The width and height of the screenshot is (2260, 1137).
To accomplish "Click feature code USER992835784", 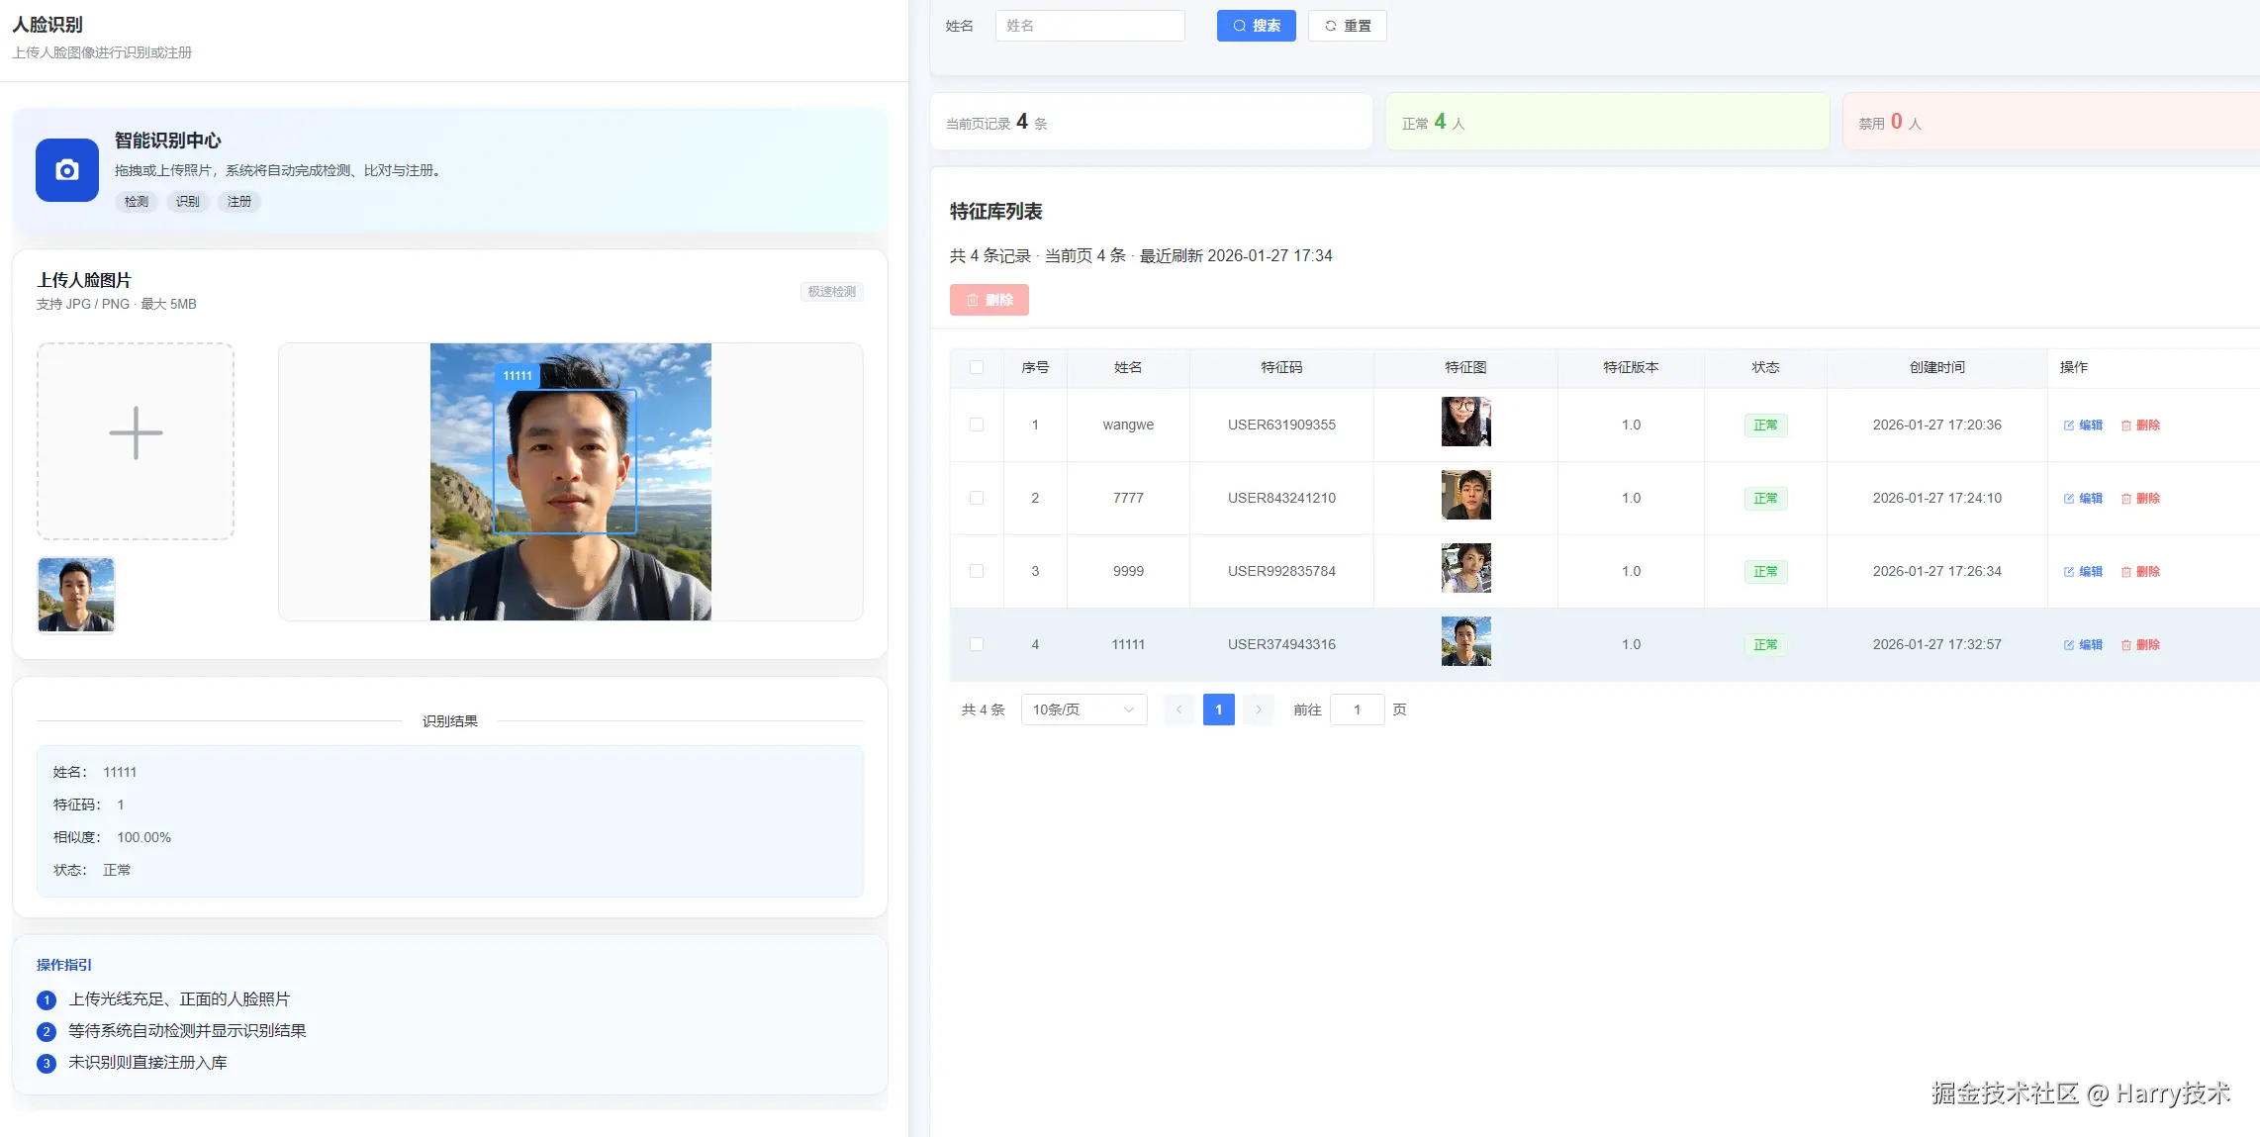I will [1281, 571].
